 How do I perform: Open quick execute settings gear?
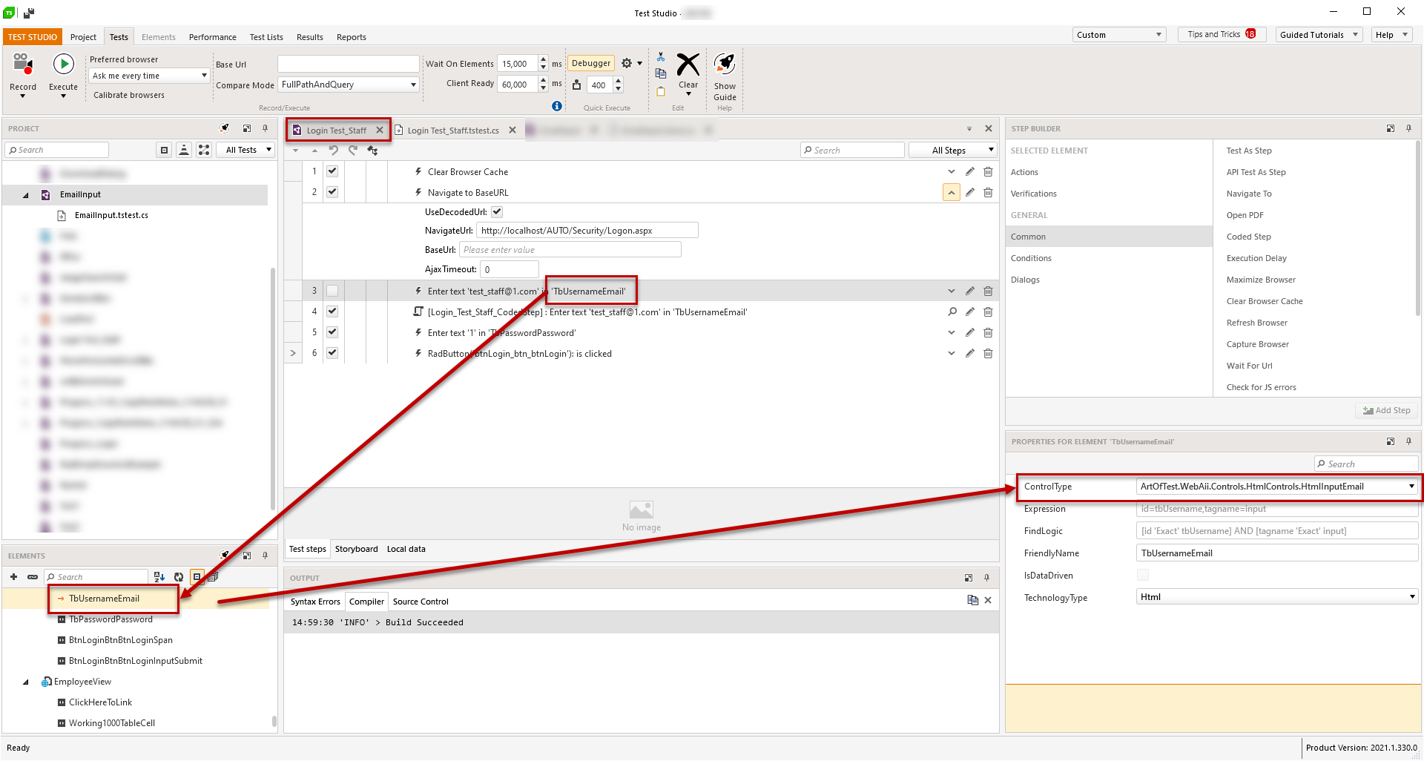tap(627, 63)
